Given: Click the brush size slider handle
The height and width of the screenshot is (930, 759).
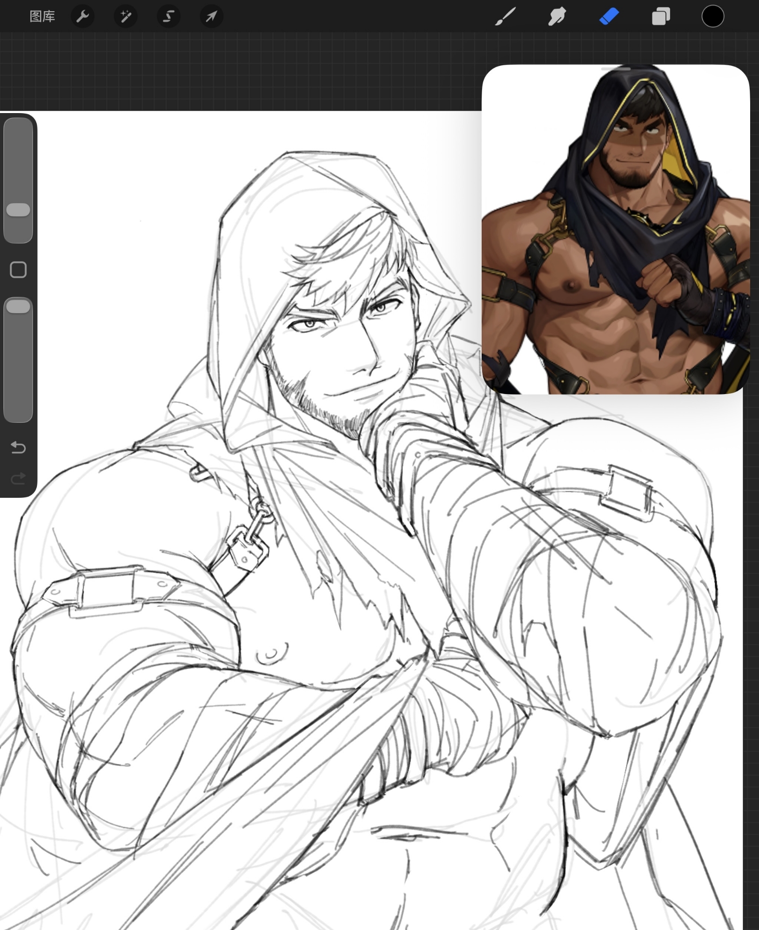Looking at the screenshot, I should pos(18,209).
